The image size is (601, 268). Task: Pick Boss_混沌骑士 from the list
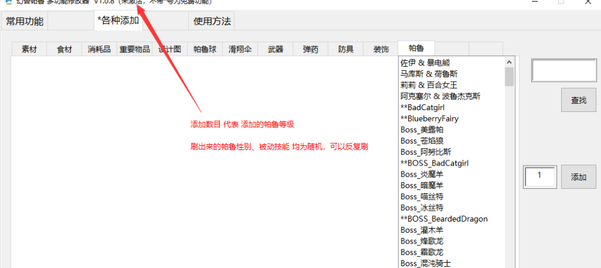click(x=425, y=263)
